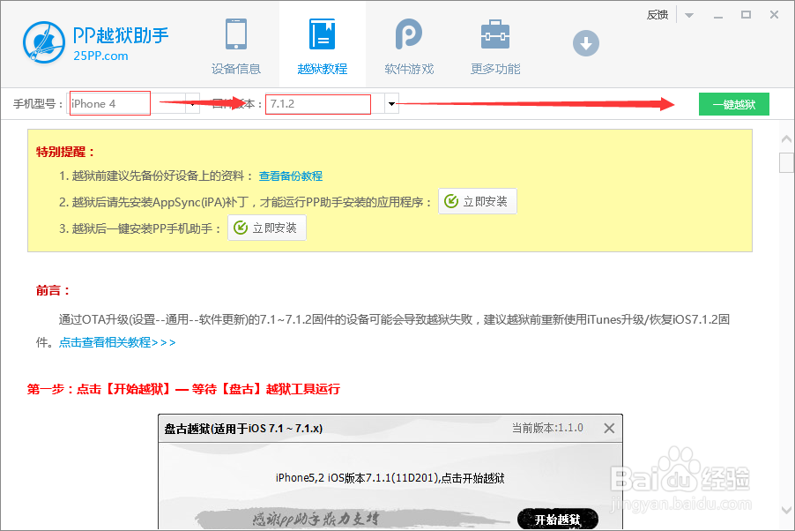Click the 第一步 step heading text

coord(183,389)
